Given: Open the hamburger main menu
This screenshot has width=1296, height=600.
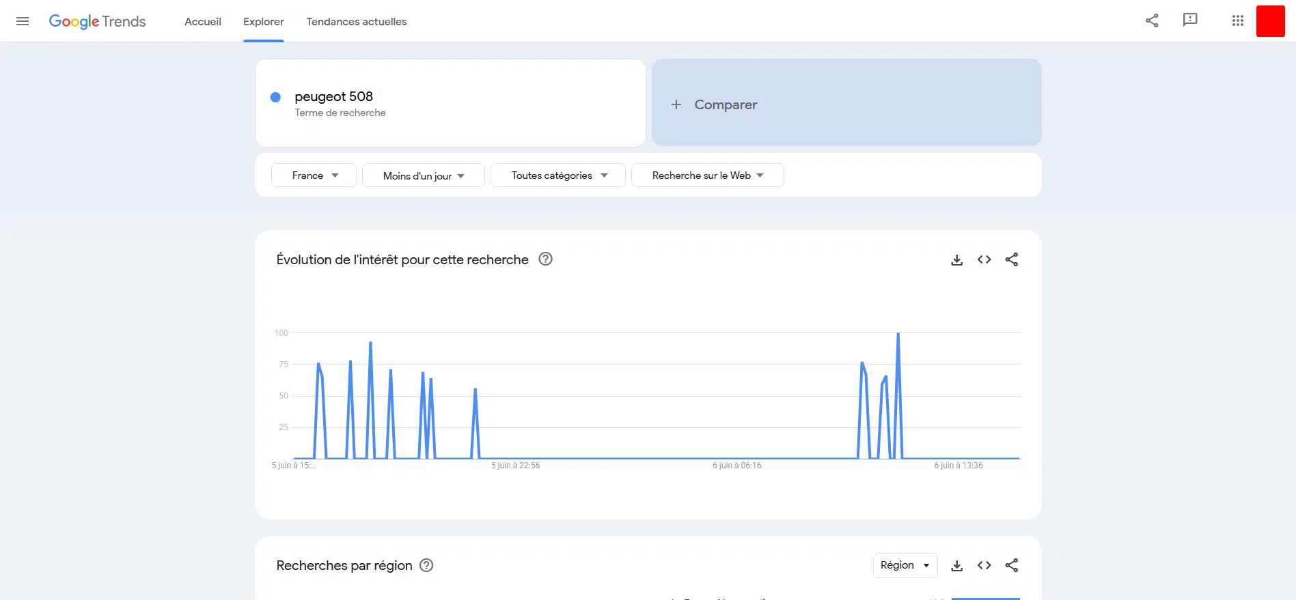Looking at the screenshot, I should (x=23, y=21).
